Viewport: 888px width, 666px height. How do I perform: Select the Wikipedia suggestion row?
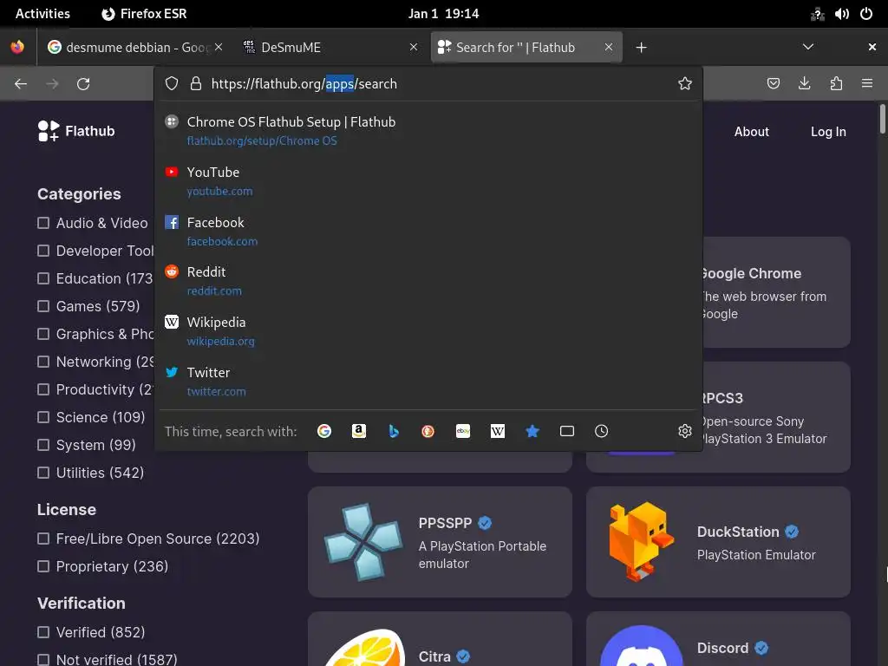(428, 331)
